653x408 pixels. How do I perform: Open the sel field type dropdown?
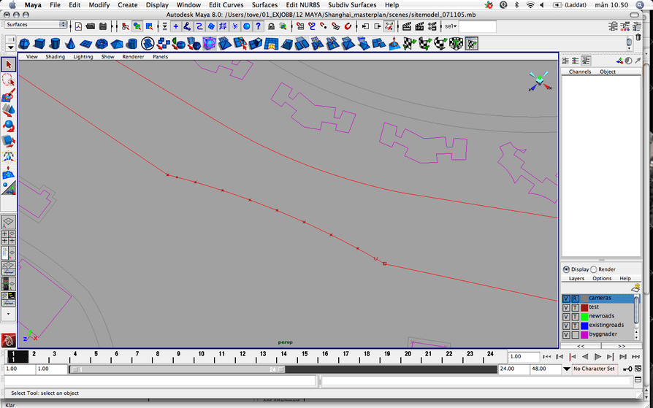click(451, 26)
